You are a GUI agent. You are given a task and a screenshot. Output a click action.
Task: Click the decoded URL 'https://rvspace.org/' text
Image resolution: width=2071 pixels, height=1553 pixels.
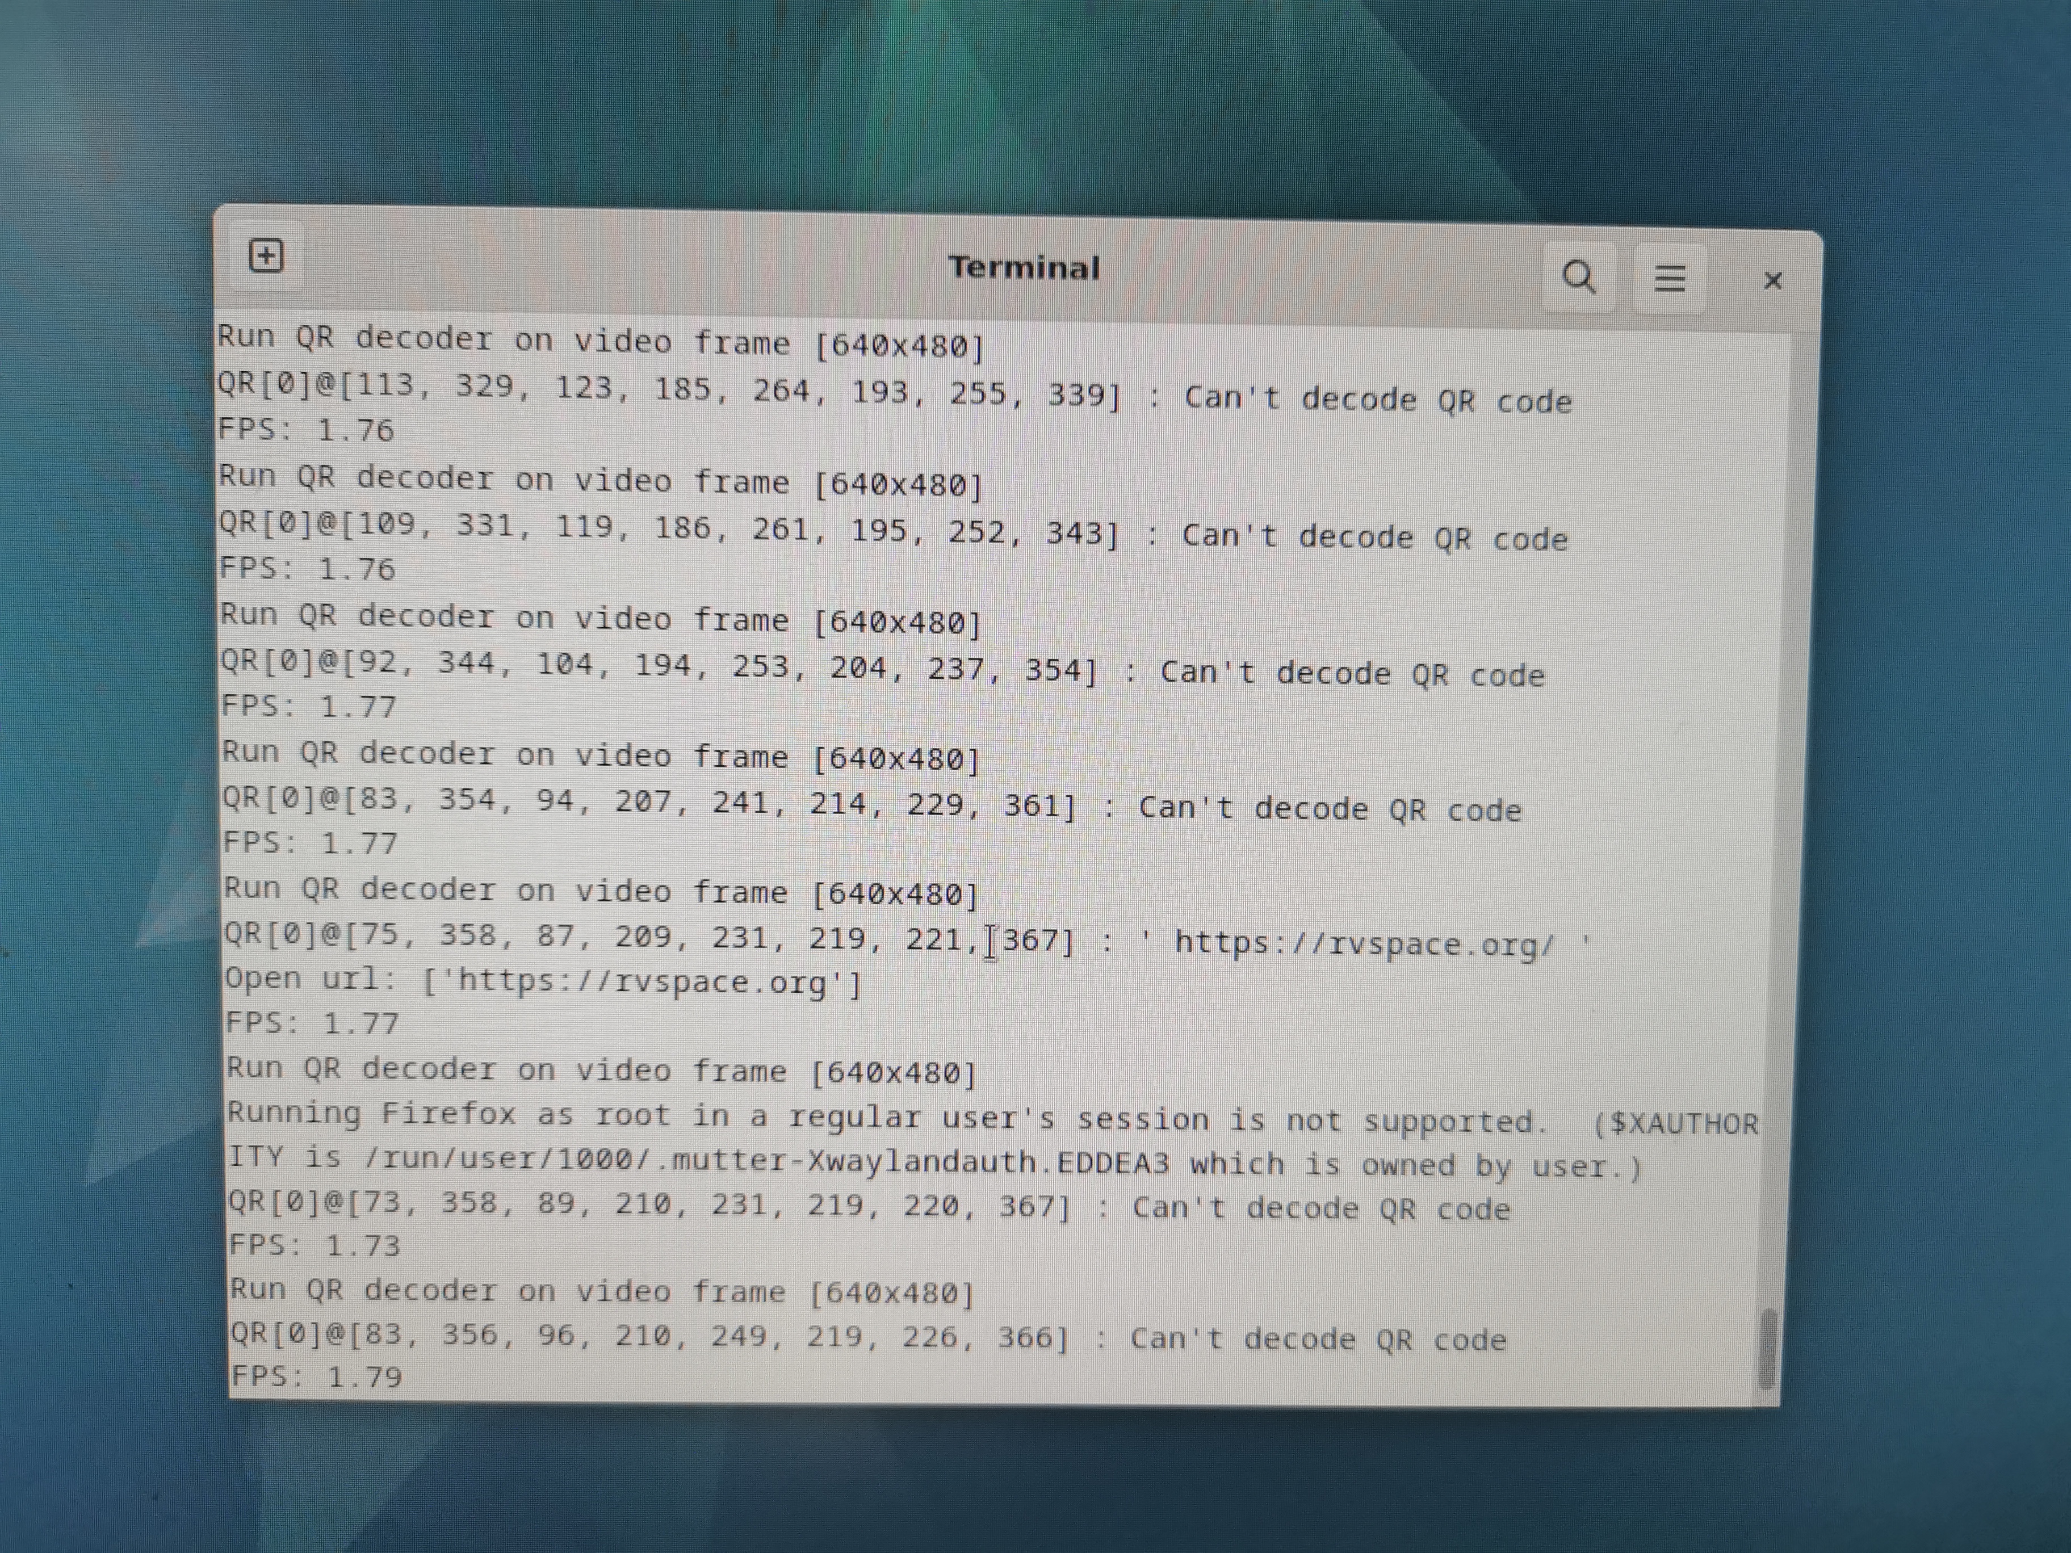click(x=1364, y=943)
